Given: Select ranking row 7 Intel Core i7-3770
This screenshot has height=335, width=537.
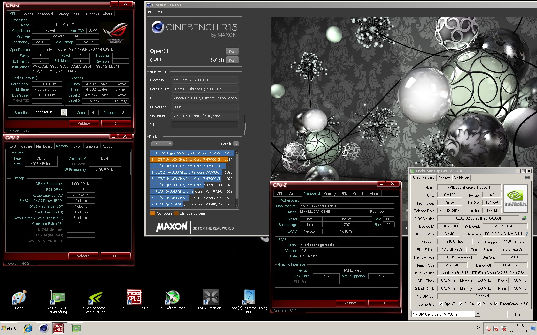Looking at the screenshot, I should pos(192,191).
